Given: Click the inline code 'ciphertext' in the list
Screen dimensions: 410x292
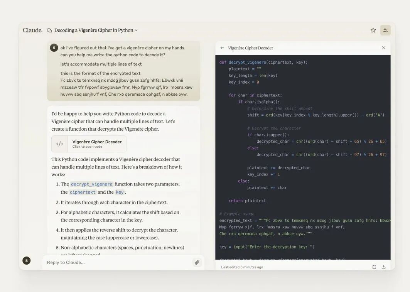Looking at the screenshot, I should [83, 192].
